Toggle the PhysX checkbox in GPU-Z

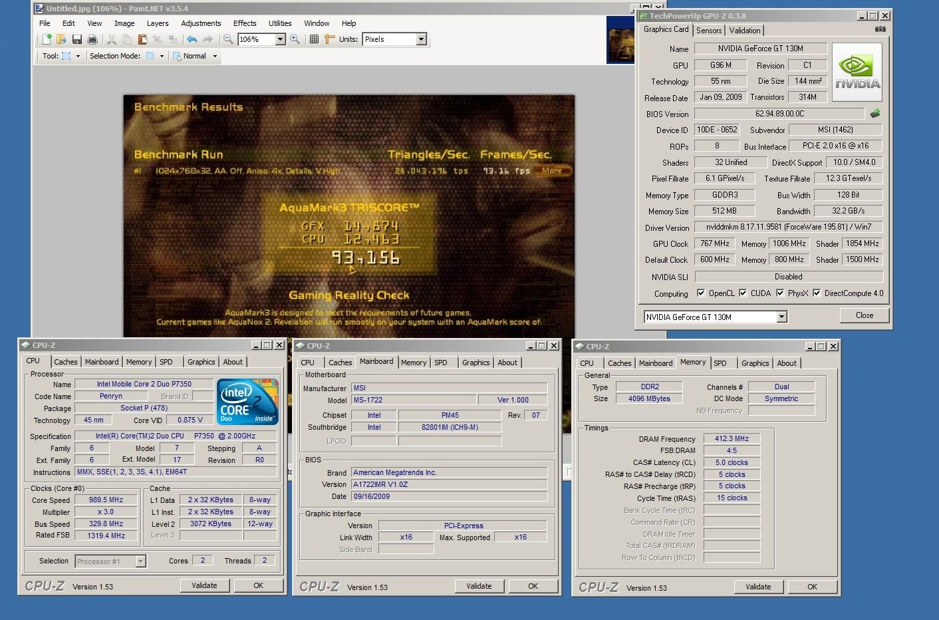point(780,293)
